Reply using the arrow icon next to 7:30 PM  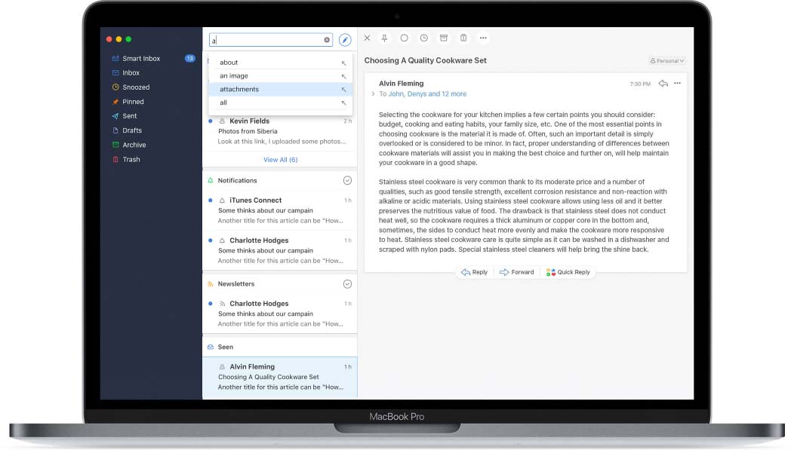(663, 85)
